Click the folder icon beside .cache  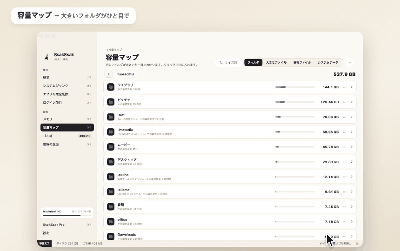pos(111,177)
